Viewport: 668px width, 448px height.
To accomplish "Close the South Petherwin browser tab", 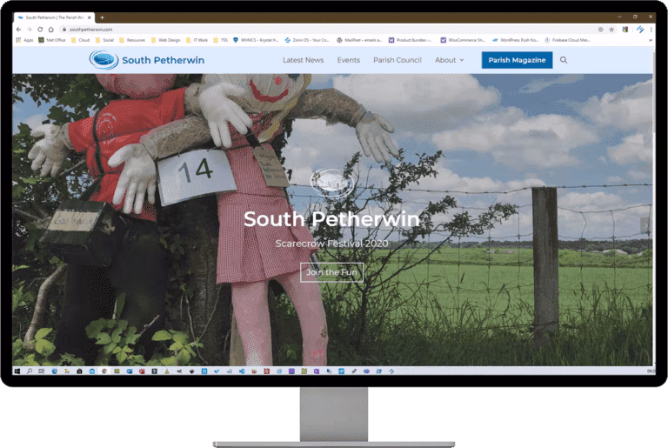I will [90, 17].
